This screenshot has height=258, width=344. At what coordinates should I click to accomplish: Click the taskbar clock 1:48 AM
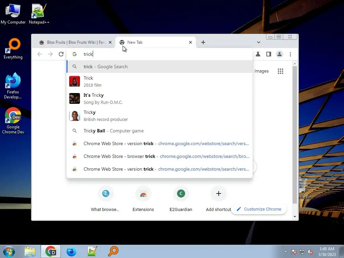[327, 252]
